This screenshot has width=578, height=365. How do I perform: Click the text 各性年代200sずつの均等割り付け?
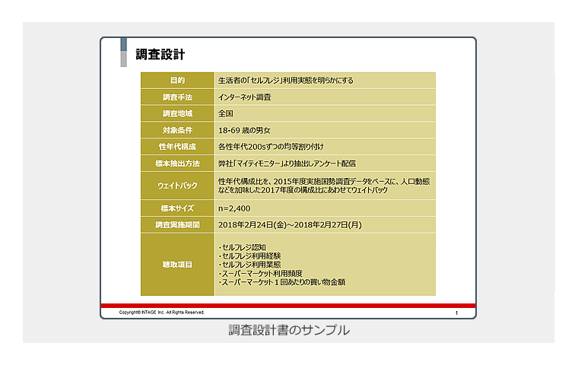(x=271, y=147)
